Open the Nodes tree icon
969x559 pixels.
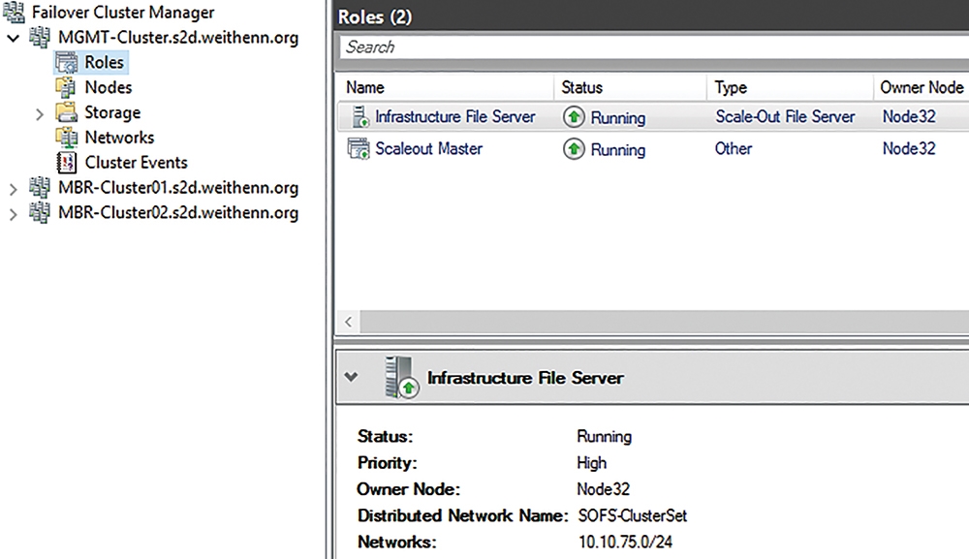[66, 87]
